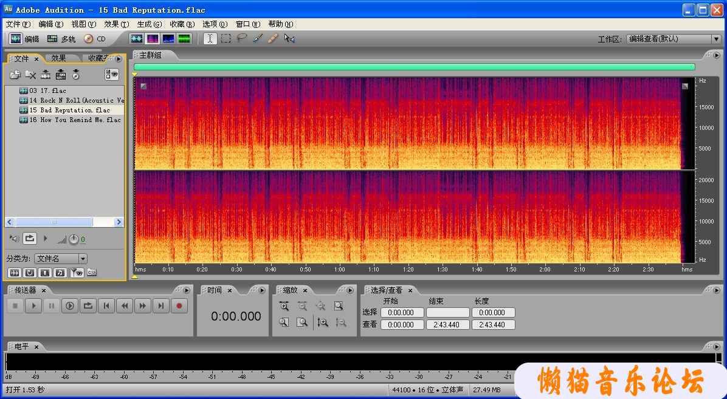The height and width of the screenshot is (399, 727).
Task: Open the 效果 menu in menu bar
Action: [116, 24]
